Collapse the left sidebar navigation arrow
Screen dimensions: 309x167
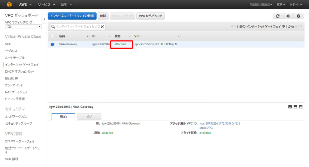44,17
